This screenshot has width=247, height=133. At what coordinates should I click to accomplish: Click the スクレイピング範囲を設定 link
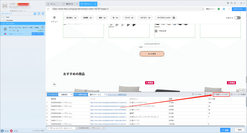117,95
